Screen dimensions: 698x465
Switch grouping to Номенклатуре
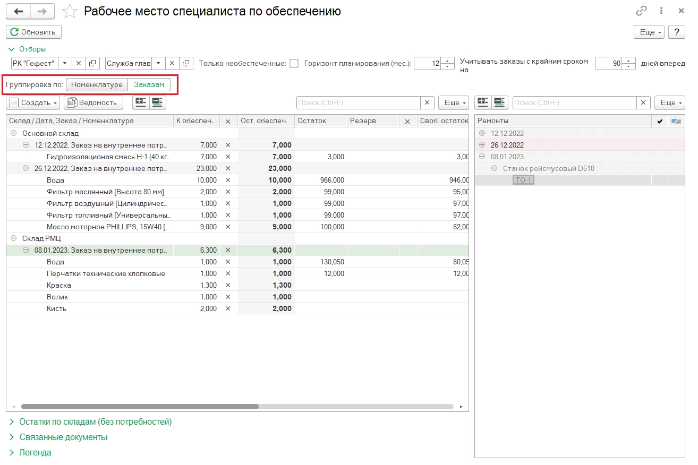(x=97, y=84)
